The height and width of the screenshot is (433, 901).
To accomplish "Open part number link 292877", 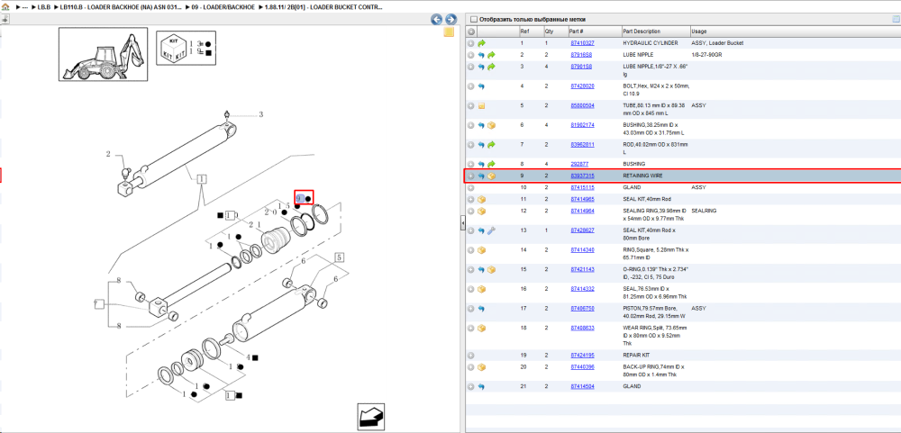I will [578, 164].
